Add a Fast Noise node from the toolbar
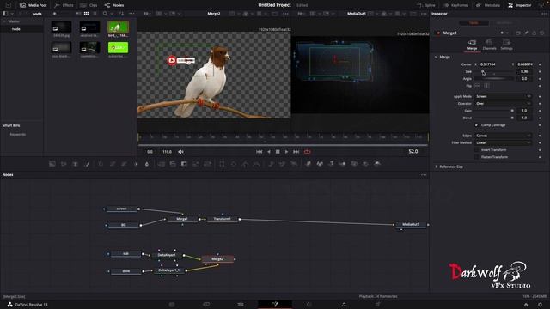The height and width of the screenshot is (309, 550). [x=64, y=164]
